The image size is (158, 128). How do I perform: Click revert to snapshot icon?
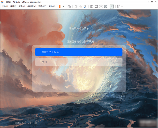pos(81,7)
